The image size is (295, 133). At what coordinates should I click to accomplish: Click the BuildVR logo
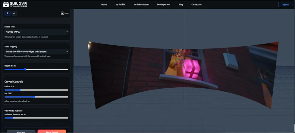tap(15, 4)
